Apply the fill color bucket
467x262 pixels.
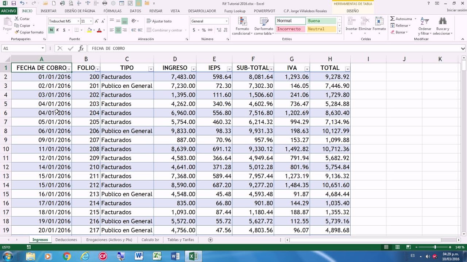coord(89,30)
